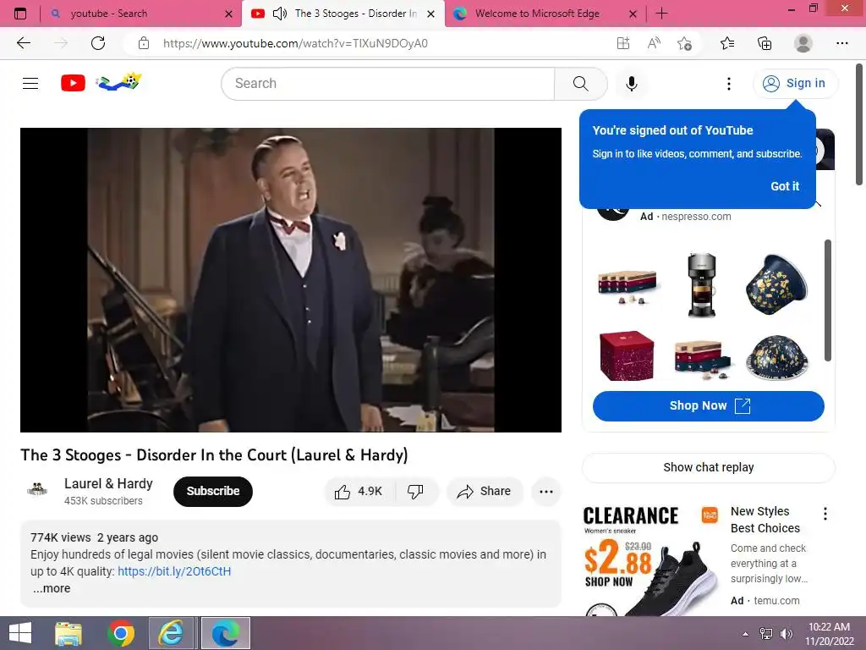
Task: Activate the Read aloud icon
Action: [x=654, y=43]
